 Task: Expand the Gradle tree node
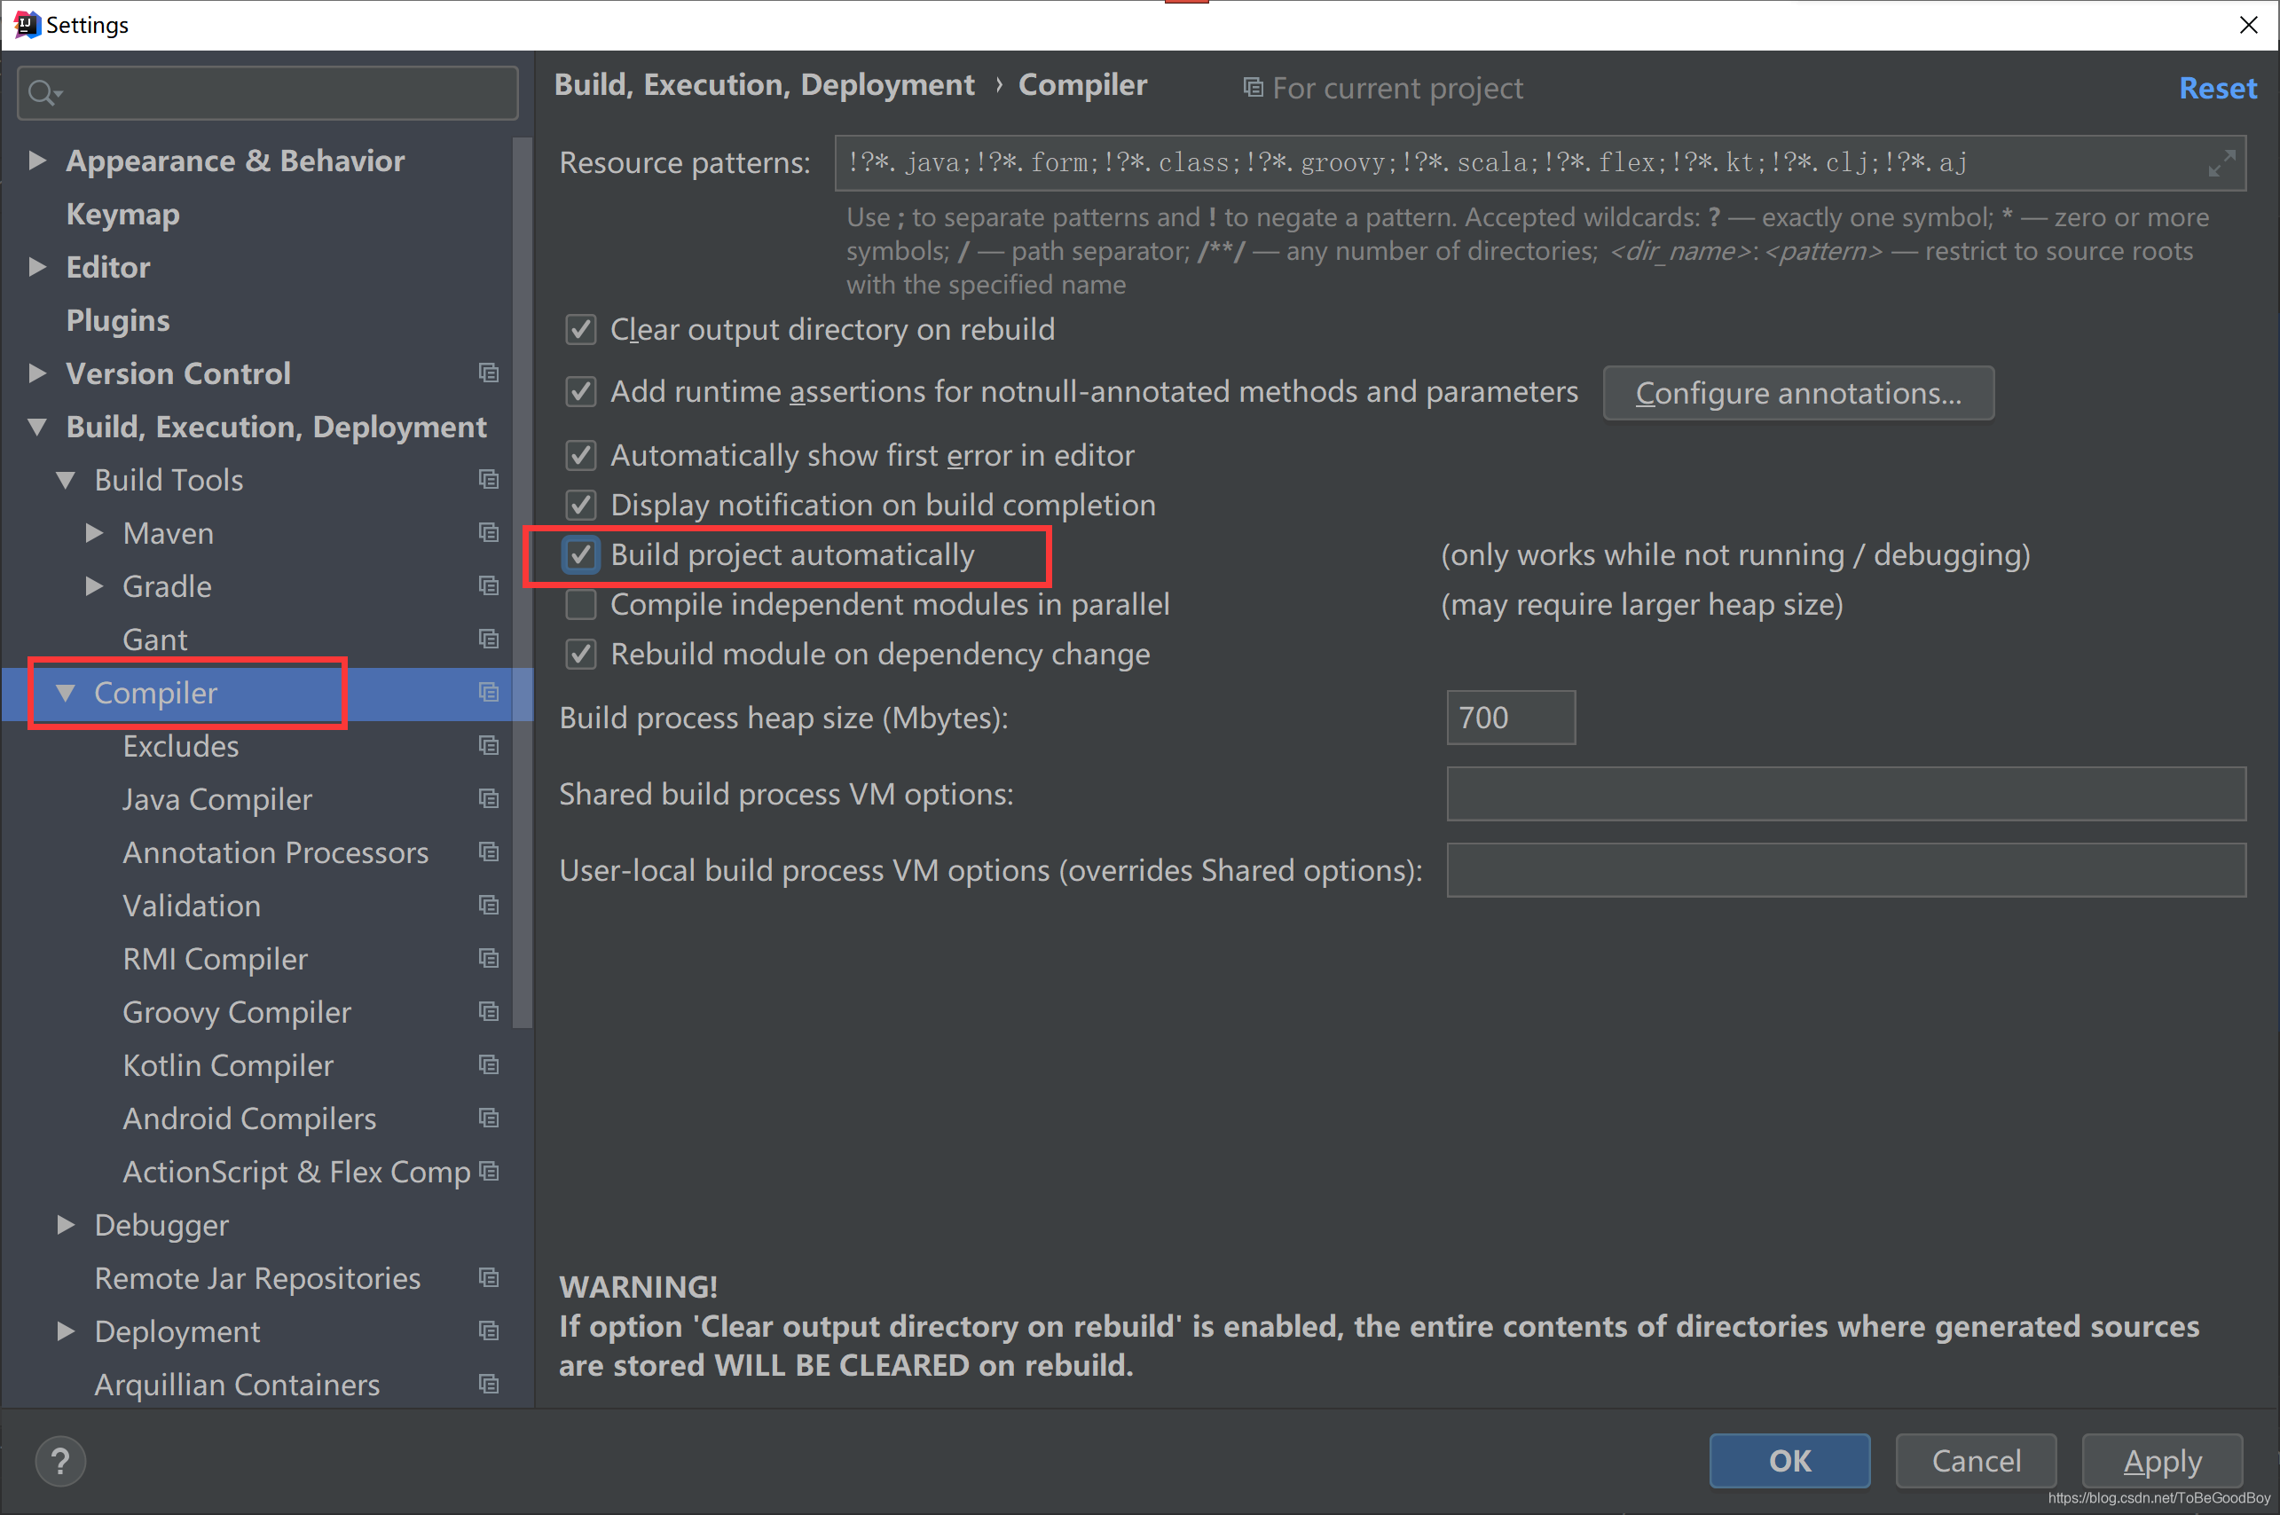click(x=94, y=585)
